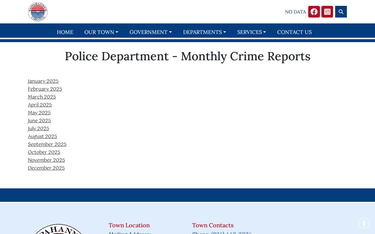The height and width of the screenshot is (234, 375).
Task: Select the December 2025 report link
Action: pos(46,168)
